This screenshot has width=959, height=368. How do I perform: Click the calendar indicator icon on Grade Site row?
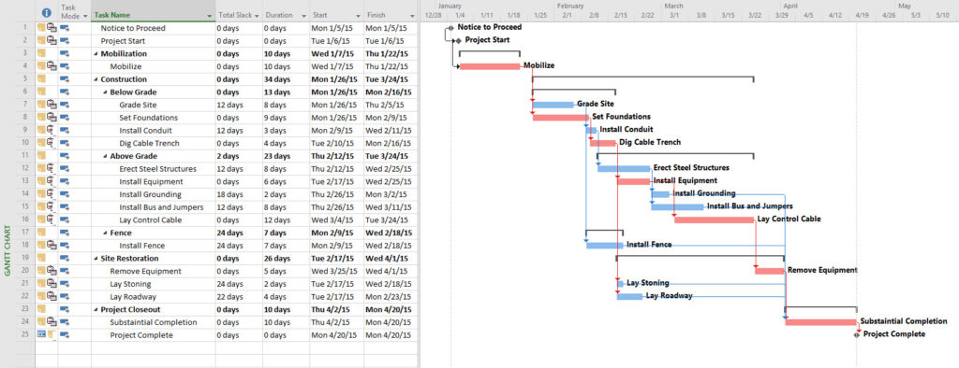pyautogui.click(x=52, y=105)
